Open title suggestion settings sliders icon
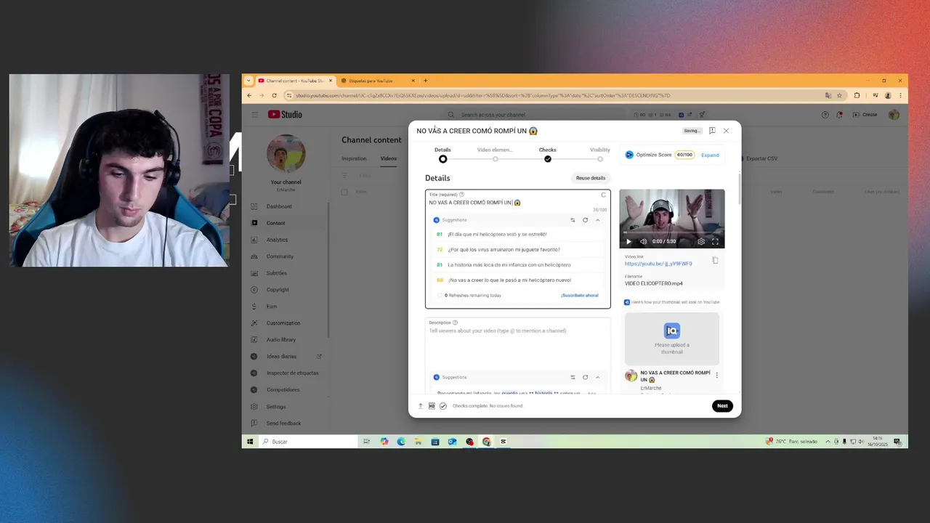This screenshot has width=930, height=523. (x=573, y=220)
